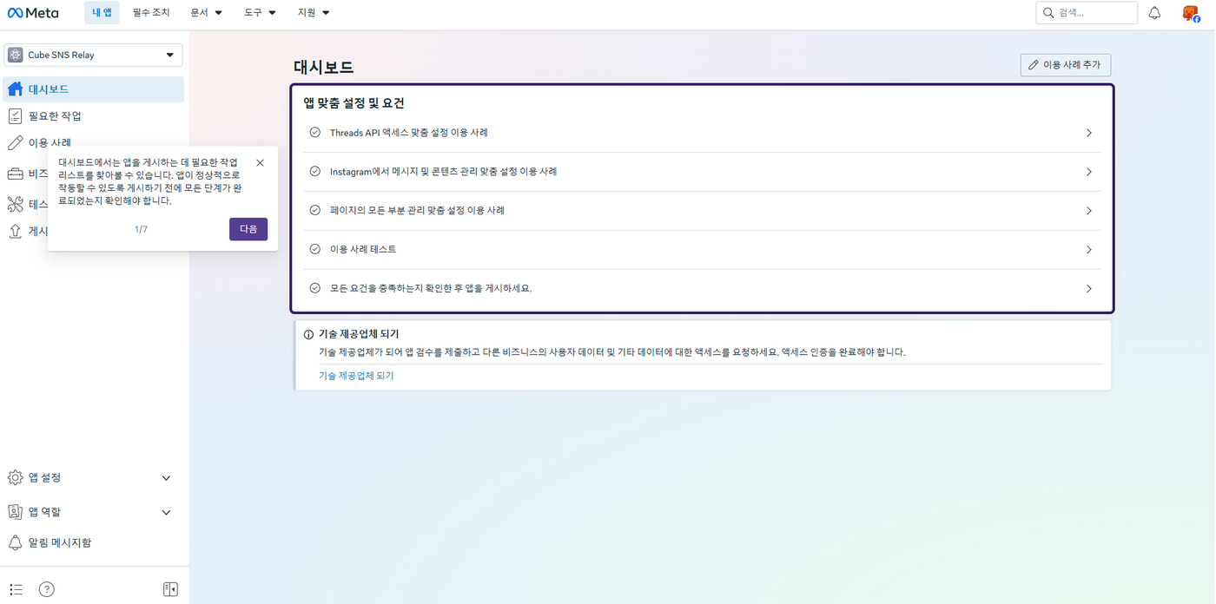Click check circle for 이용 사례 테스트 row
The height and width of the screenshot is (604, 1216).
[315, 250]
